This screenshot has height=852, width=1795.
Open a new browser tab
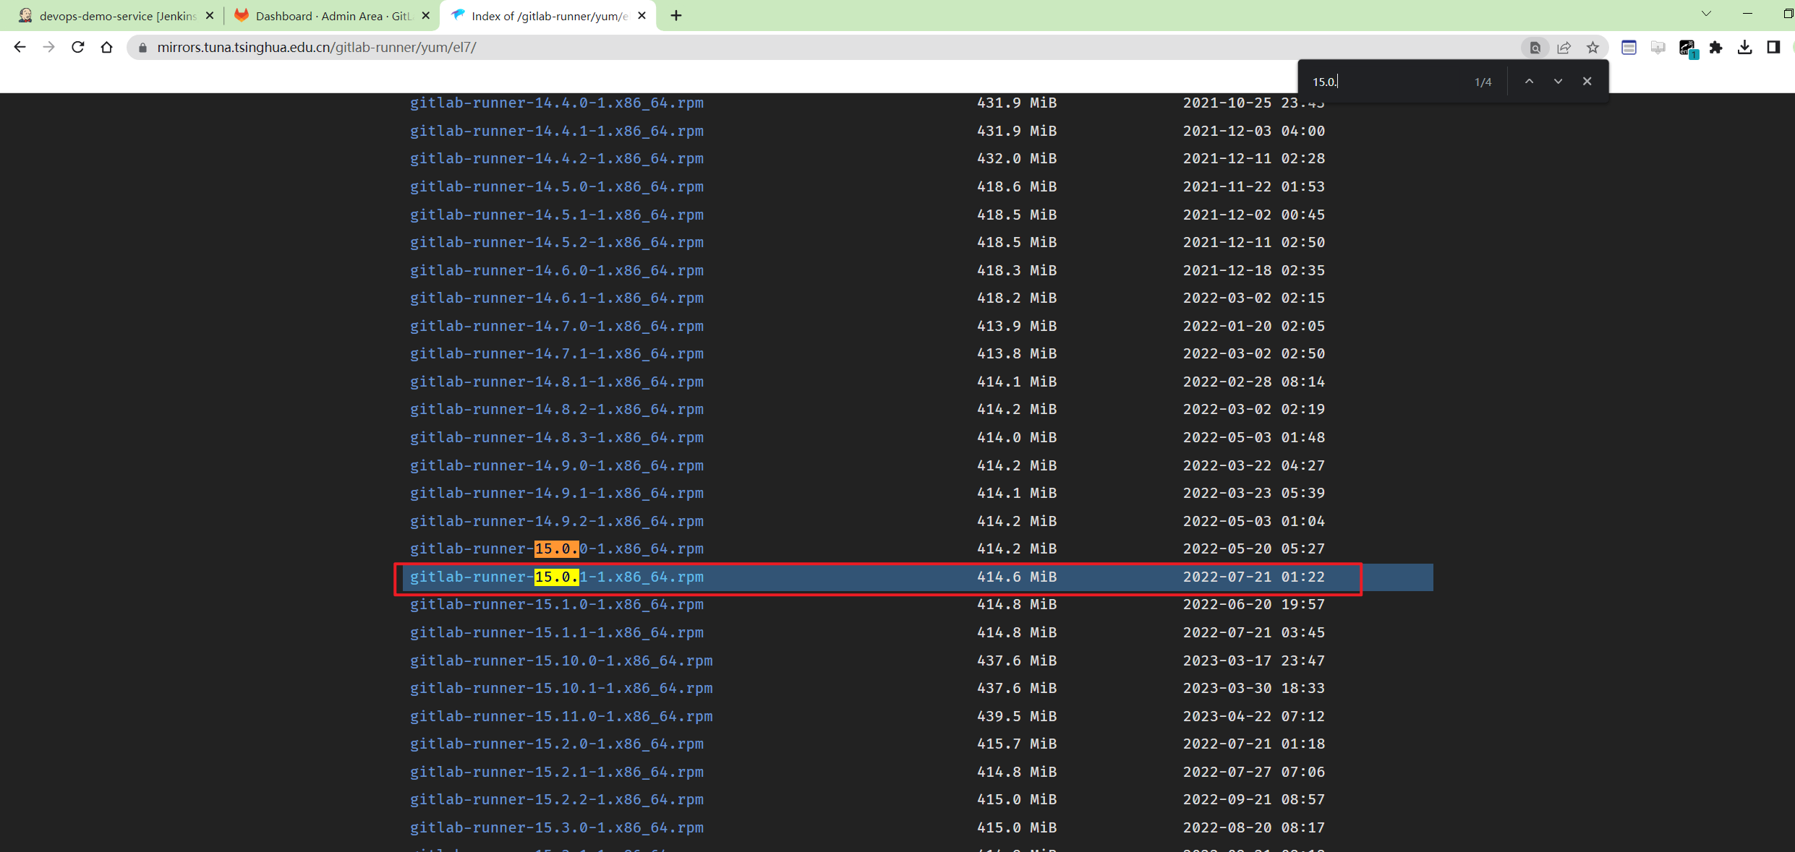(x=676, y=15)
